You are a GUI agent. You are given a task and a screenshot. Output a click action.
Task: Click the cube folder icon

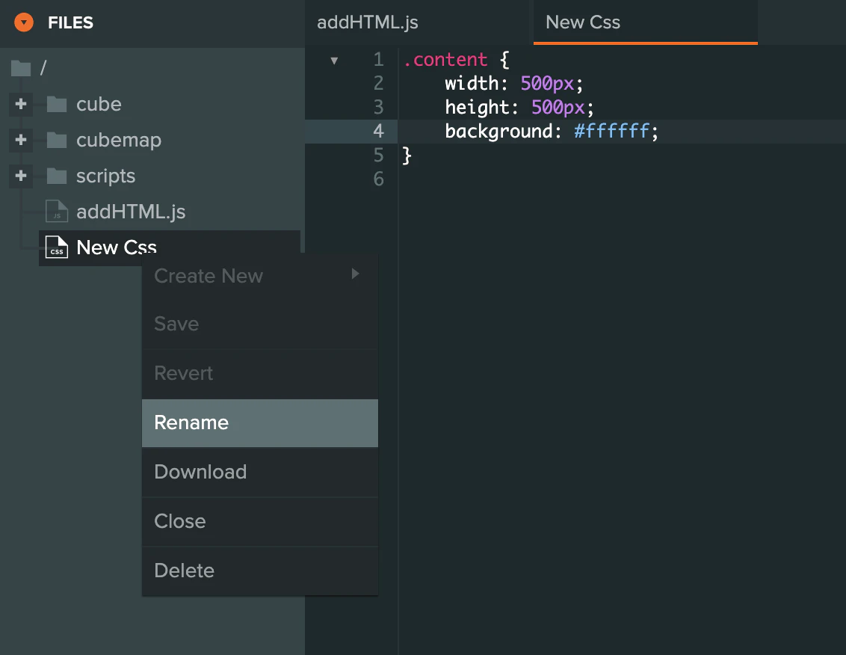[57, 105]
